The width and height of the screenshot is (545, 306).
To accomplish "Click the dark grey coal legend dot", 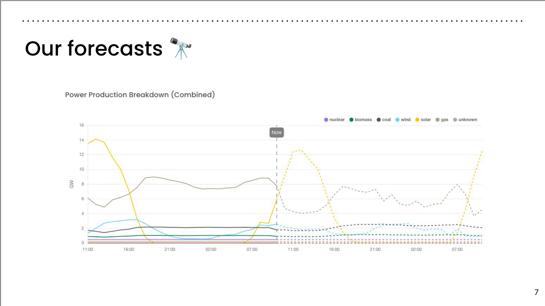I will click(x=378, y=120).
